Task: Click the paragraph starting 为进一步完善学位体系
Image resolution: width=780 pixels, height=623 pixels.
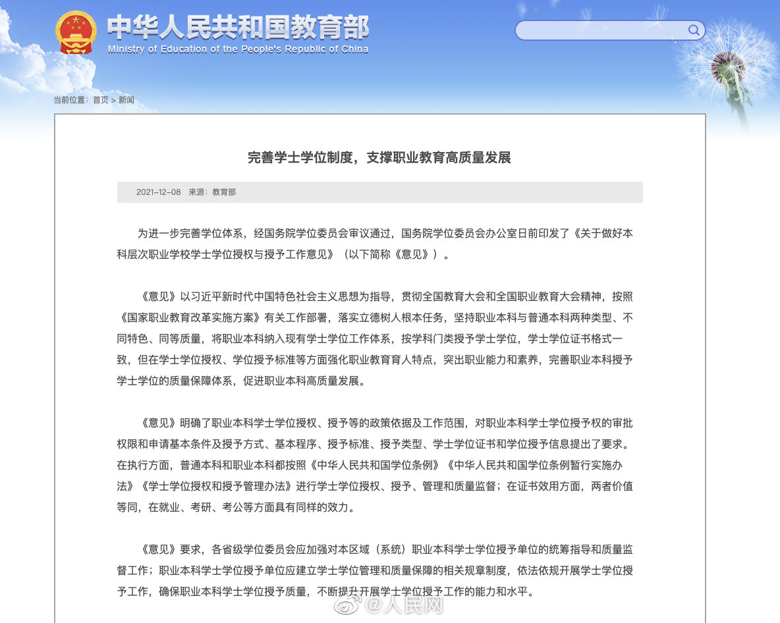Action: click(375, 244)
